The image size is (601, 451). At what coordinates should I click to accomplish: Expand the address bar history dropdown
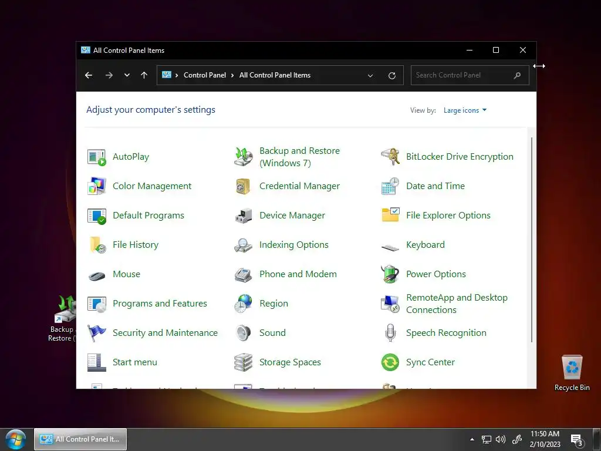(x=370, y=76)
